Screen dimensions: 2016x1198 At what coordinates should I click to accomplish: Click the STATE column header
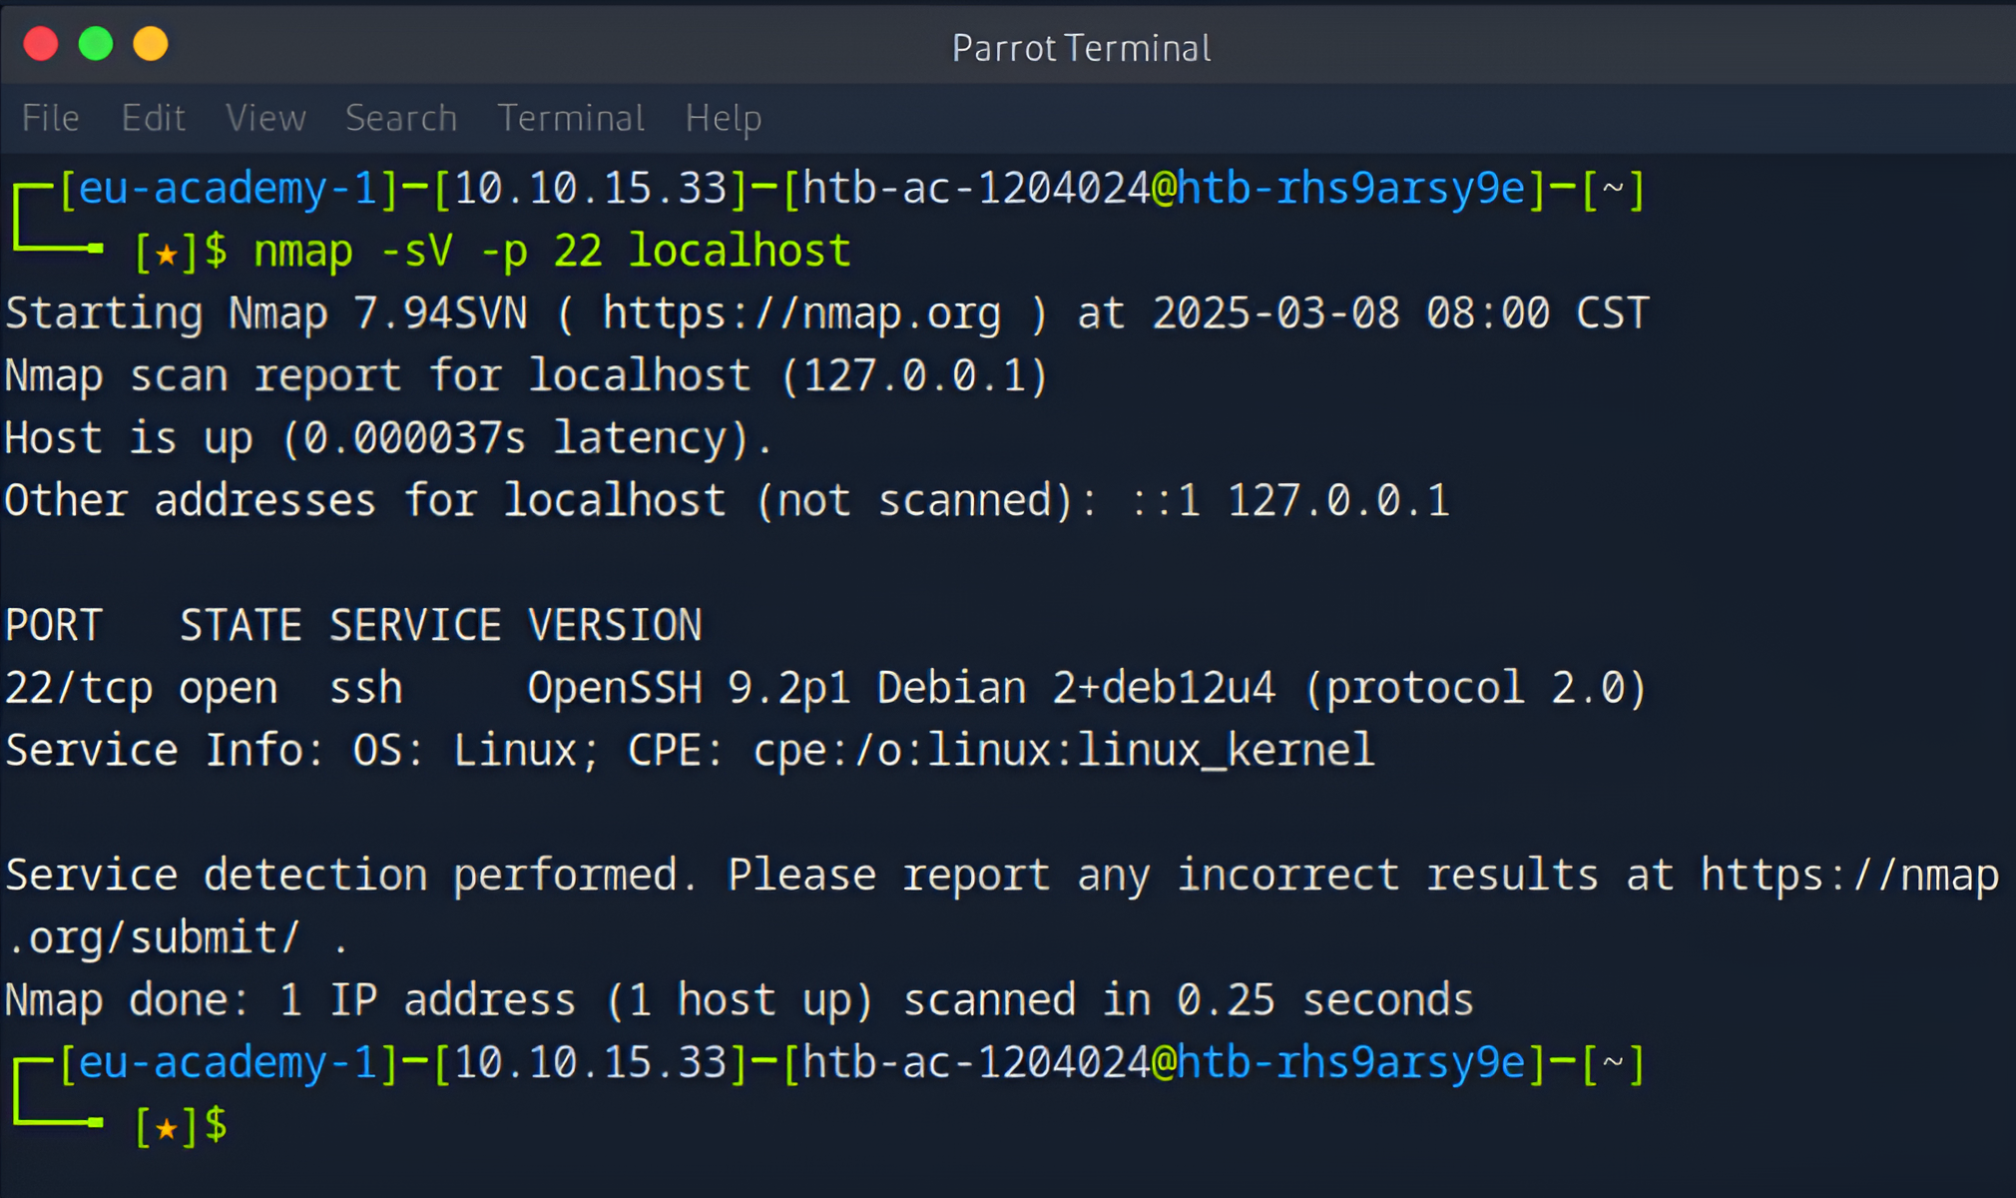(241, 626)
